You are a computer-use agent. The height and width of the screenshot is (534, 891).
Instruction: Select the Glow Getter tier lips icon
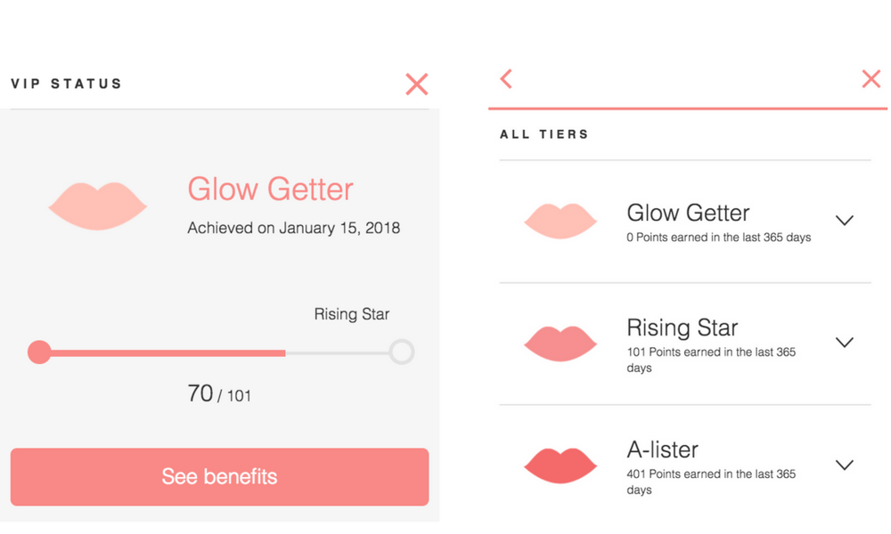560,221
